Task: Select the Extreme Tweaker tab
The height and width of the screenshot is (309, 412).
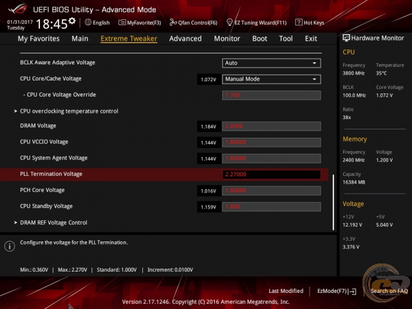Action: [x=129, y=39]
